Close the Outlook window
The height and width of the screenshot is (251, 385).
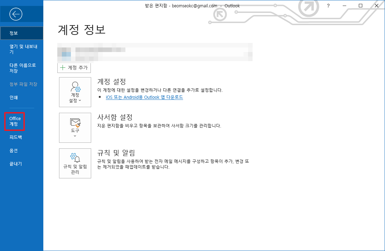(x=377, y=6)
